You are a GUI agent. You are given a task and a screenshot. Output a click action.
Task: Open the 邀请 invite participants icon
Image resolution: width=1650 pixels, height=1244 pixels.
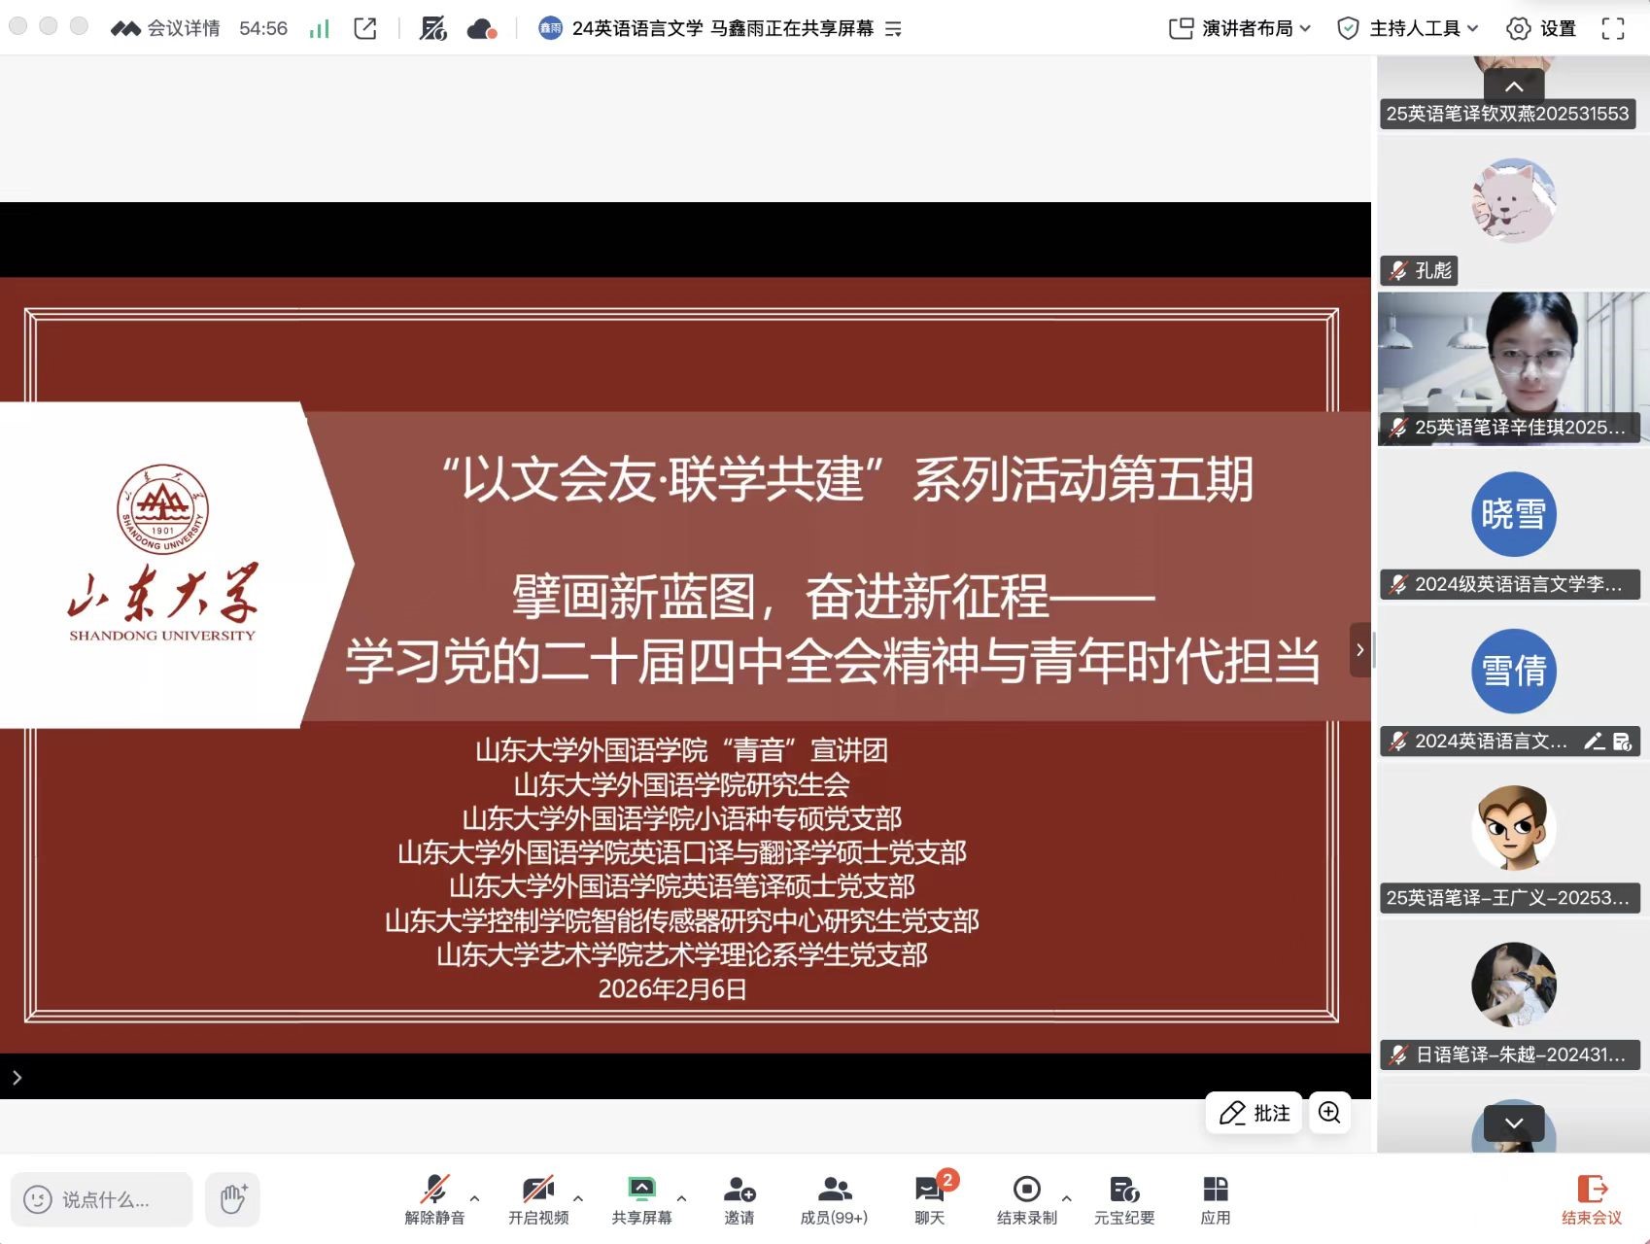(x=739, y=1198)
